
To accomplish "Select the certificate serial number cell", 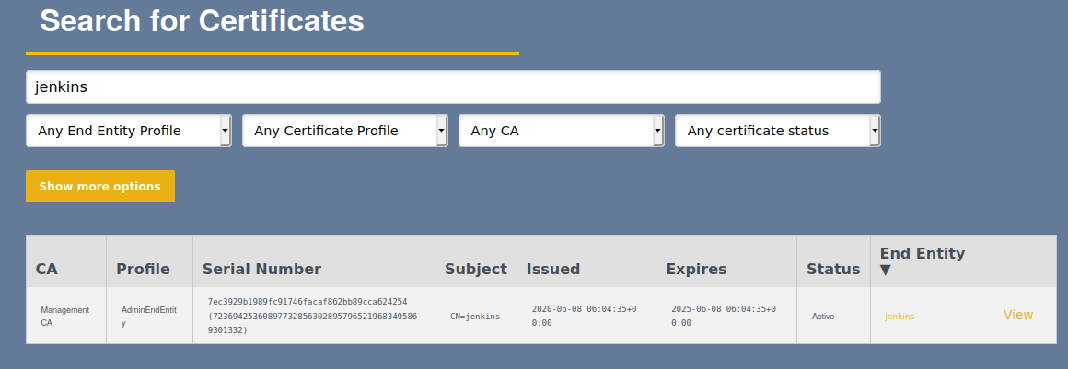I will (312, 316).
